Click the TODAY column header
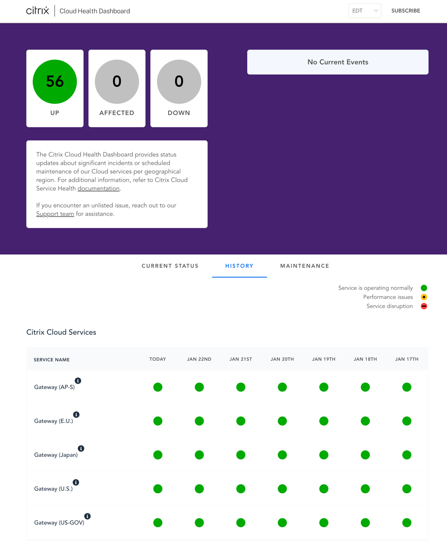The height and width of the screenshot is (542, 447). coord(158,359)
